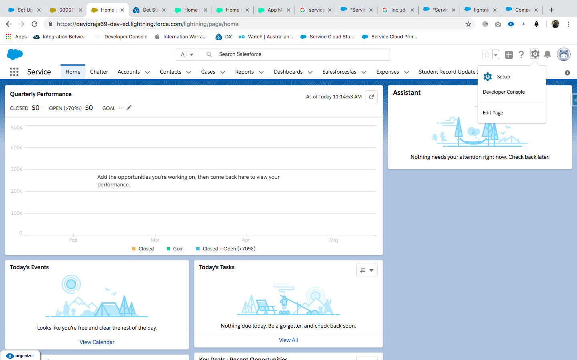Switch to the Chatter tab
Viewport: 577px width, 360px height.
[99, 72]
